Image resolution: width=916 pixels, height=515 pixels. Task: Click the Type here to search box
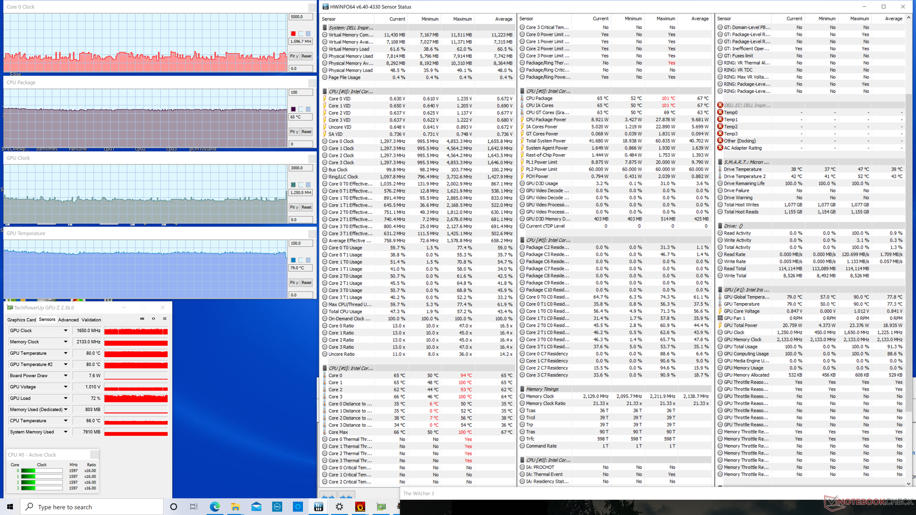click(92, 507)
